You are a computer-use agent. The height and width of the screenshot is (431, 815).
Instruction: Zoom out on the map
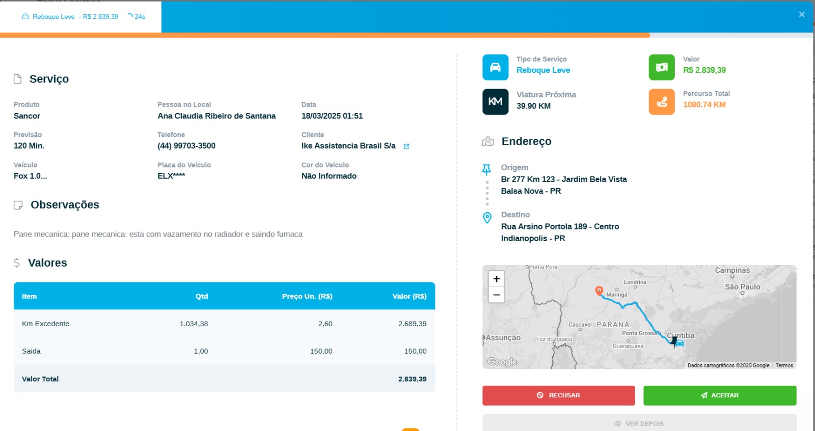pyautogui.click(x=497, y=295)
